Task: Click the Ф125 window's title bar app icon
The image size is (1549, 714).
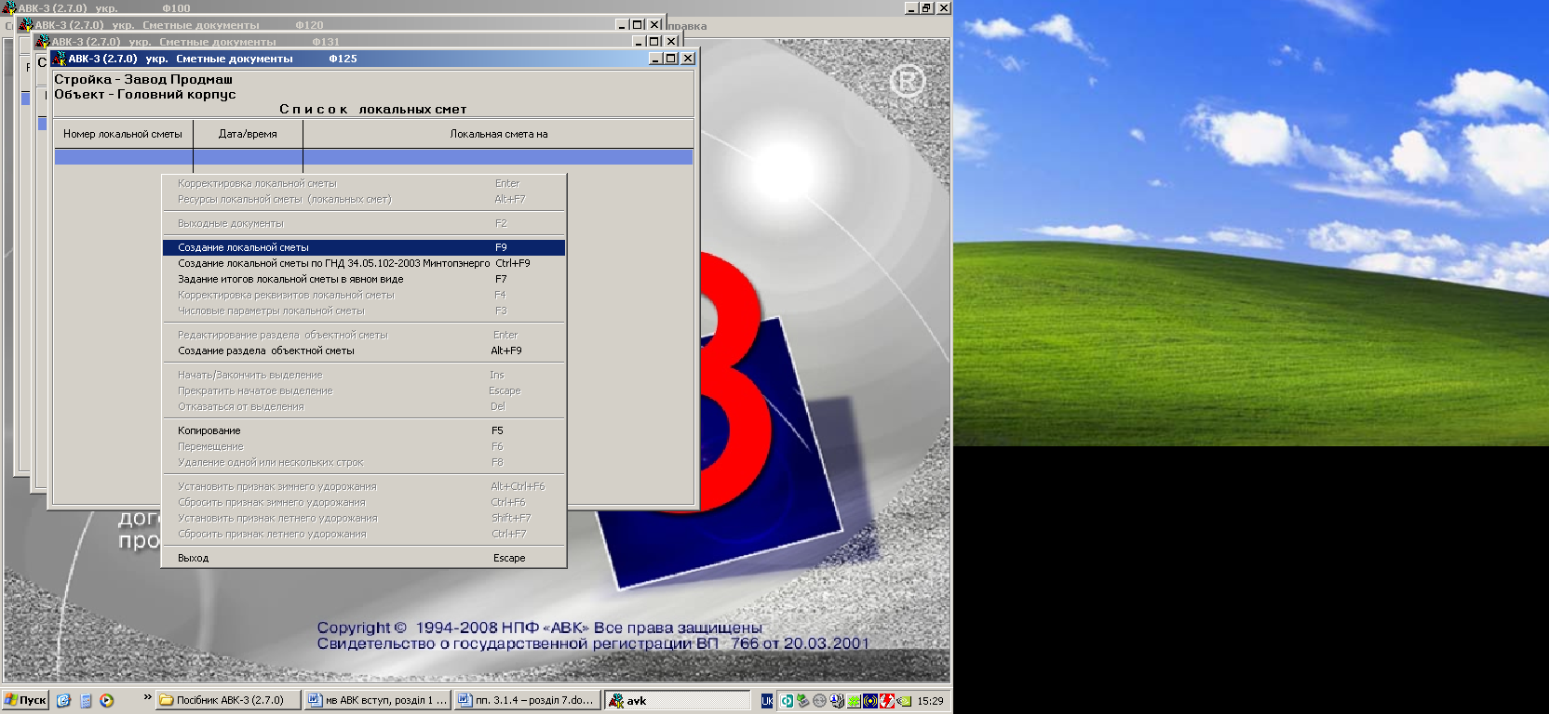Action: pos(59,59)
